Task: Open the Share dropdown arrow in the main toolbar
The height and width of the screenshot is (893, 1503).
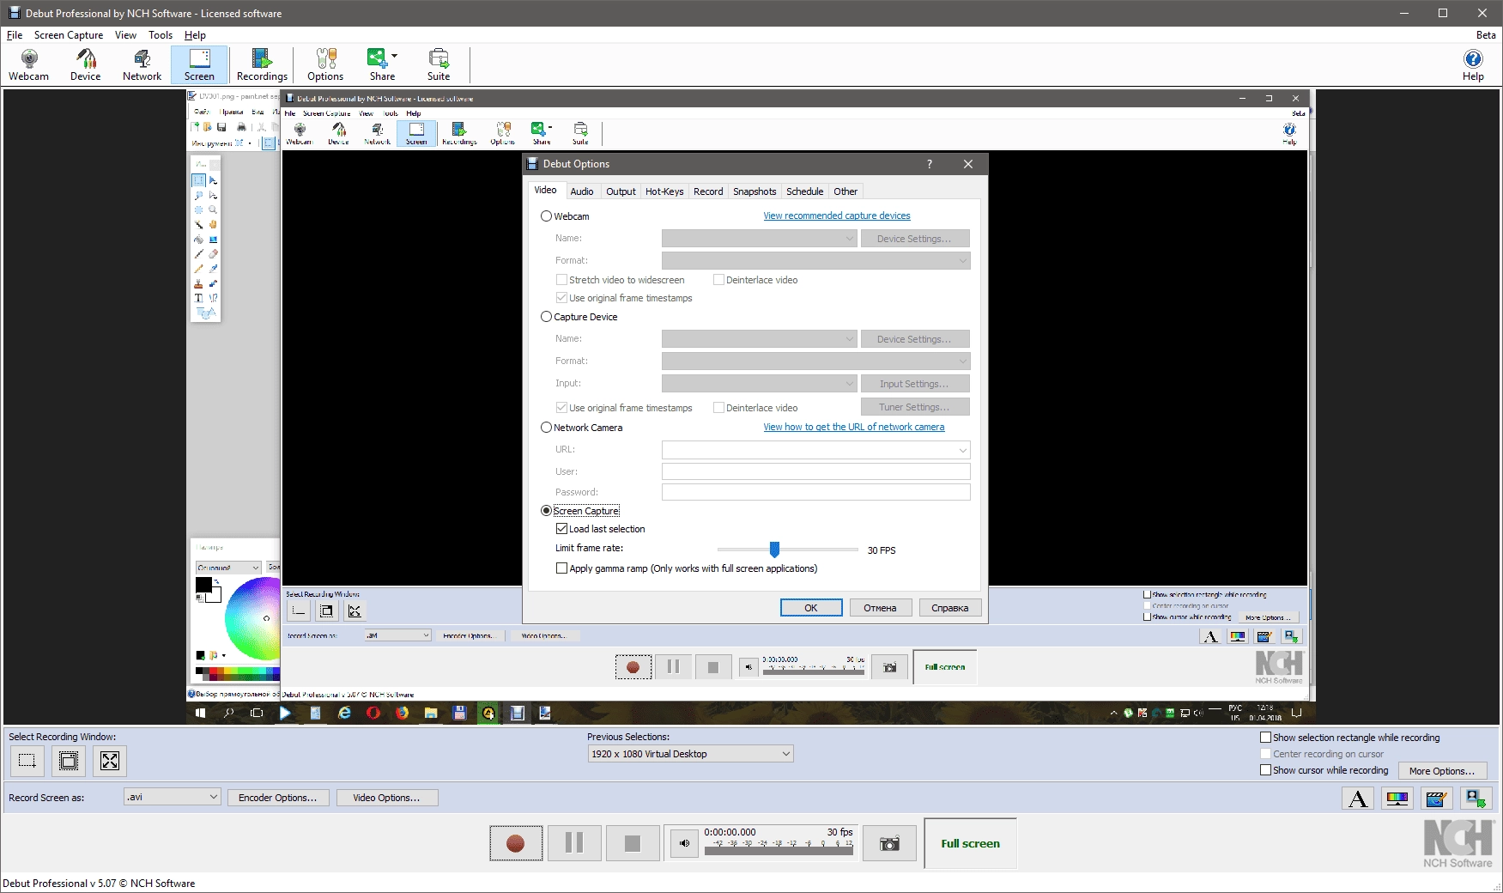Action: coord(395,56)
